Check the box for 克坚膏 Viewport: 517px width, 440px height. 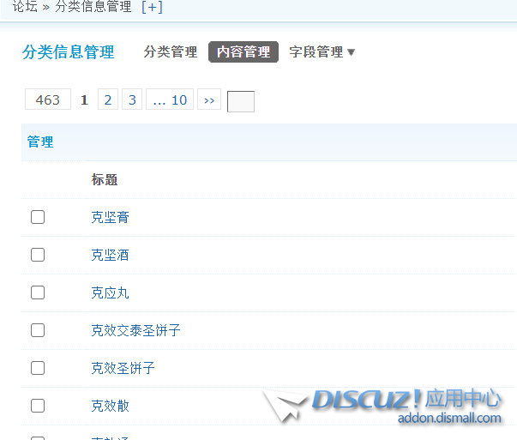[38, 217]
